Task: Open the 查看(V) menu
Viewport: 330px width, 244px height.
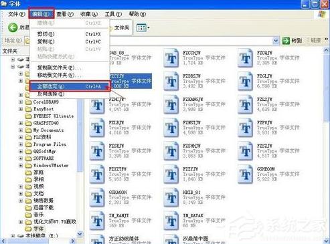Action: pos(65,14)
